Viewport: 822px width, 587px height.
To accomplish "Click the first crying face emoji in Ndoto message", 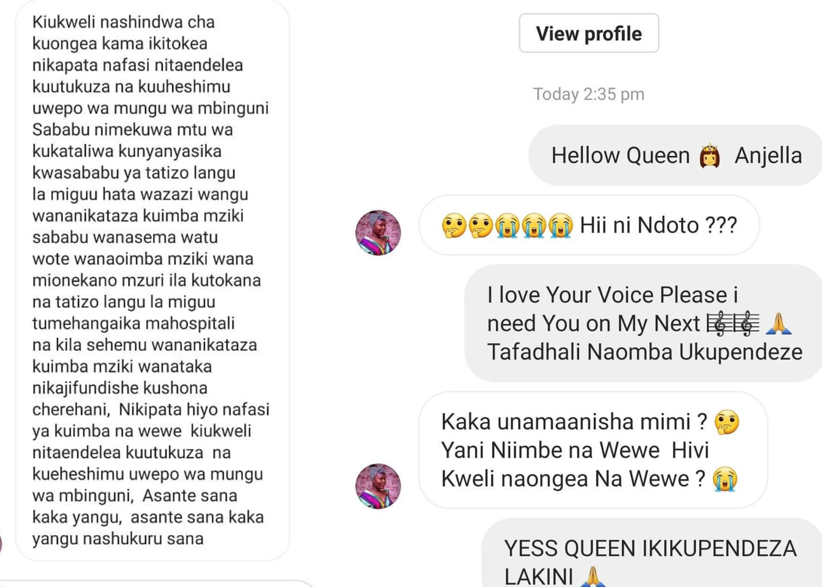I will pyautogui.click(x=507, y=226).
